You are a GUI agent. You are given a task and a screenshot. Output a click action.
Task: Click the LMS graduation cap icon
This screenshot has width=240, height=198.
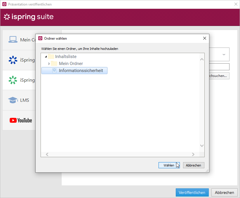[13, 100]
